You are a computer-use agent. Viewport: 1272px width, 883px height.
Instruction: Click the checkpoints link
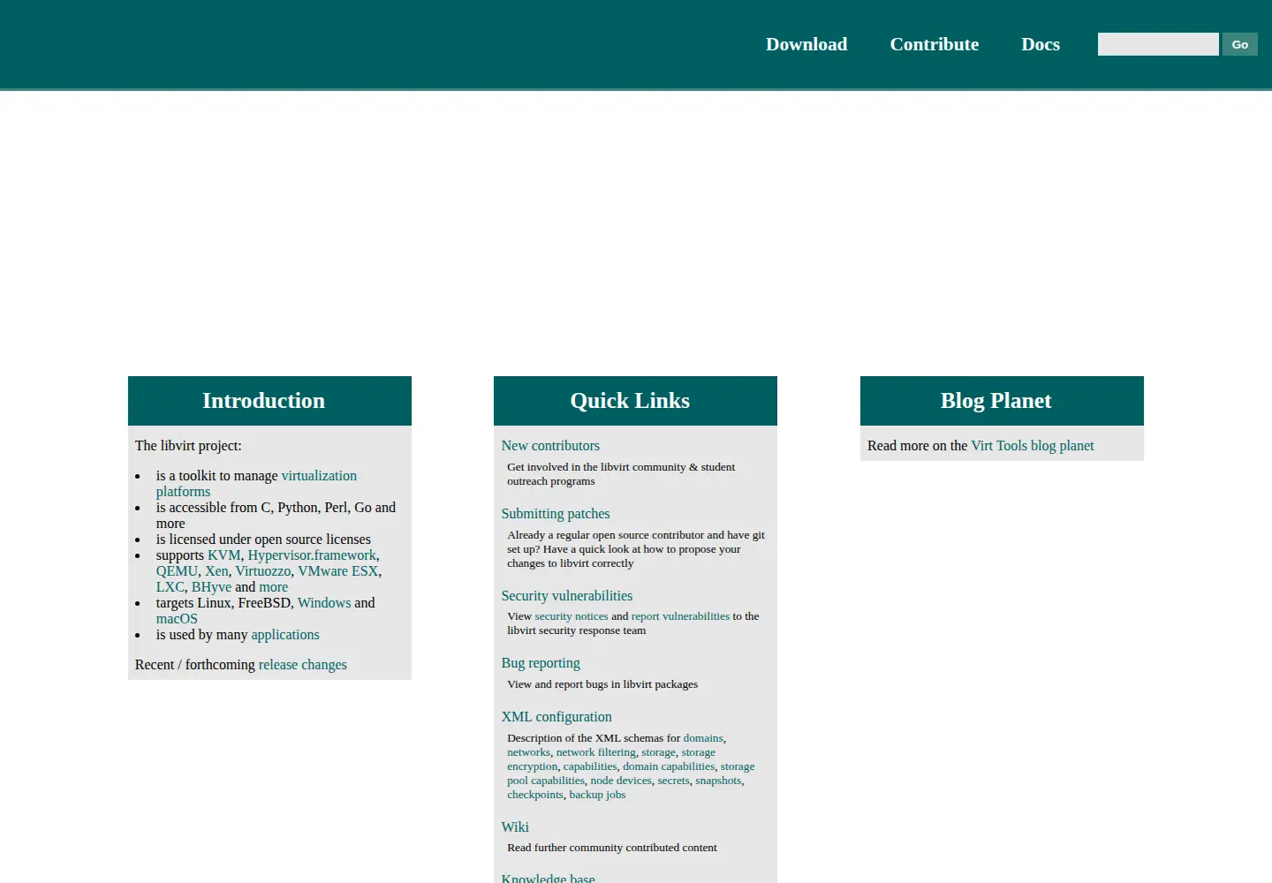[x=535, y=795]
